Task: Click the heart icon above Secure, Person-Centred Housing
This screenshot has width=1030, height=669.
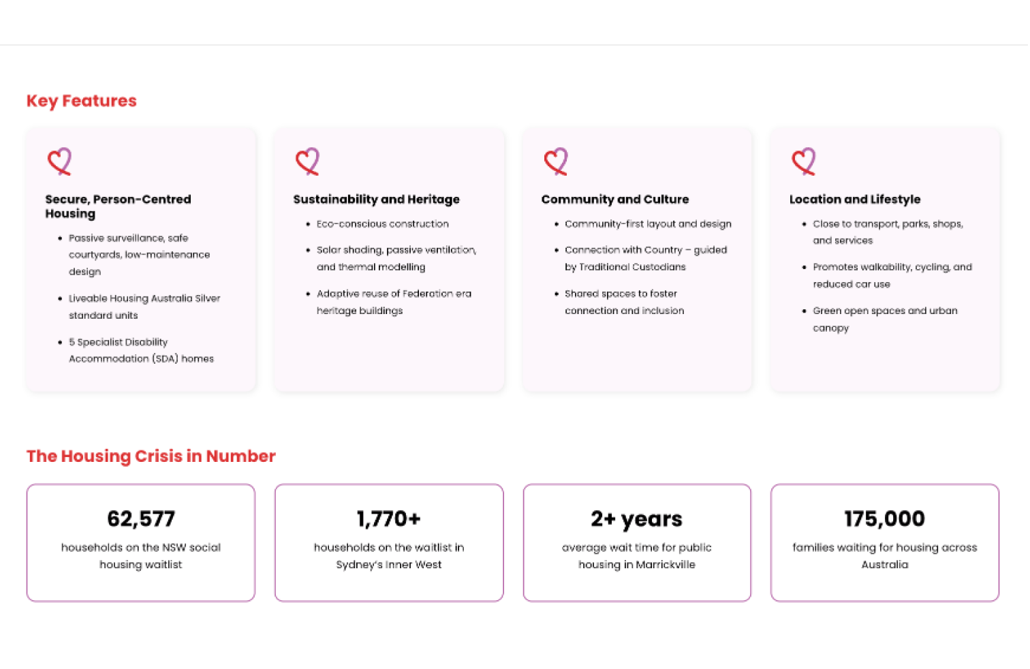Action: (60, 161)
